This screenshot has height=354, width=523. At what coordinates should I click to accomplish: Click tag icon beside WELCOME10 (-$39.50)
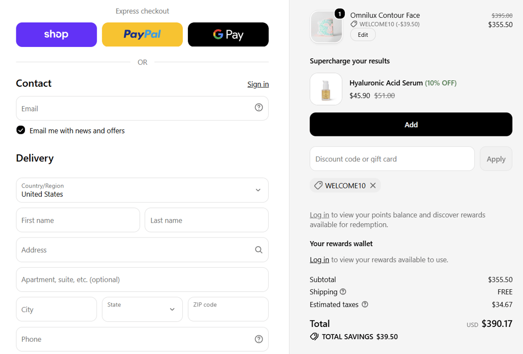click(354, 24)
